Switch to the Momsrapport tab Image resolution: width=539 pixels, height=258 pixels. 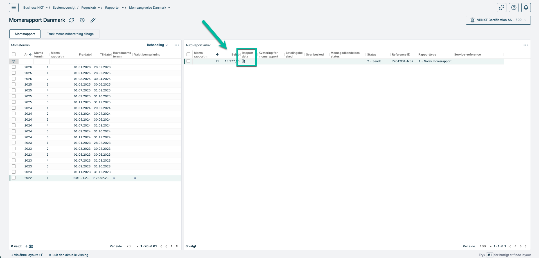point(25,34)
